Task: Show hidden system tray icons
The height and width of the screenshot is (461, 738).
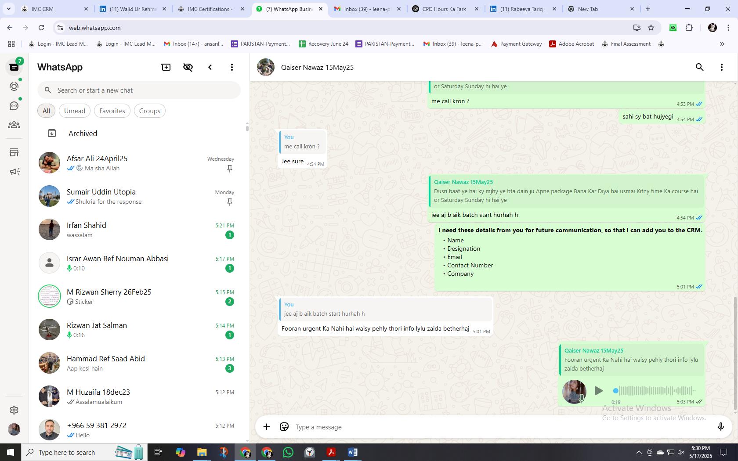Action: (639, 452)
